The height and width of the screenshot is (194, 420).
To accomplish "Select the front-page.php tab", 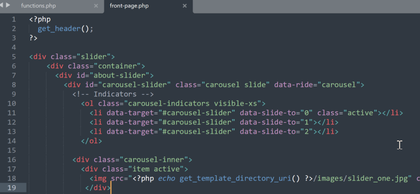I will click(129, 6).
